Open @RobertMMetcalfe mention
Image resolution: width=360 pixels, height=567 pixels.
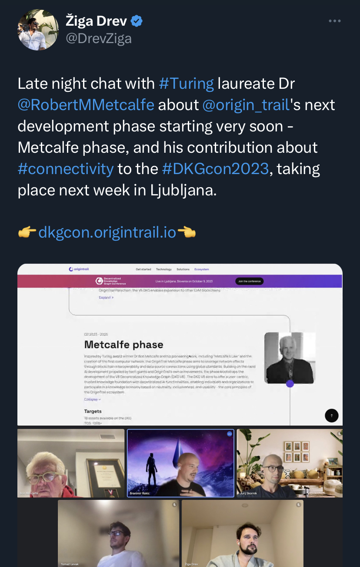(x=86, y=104)
